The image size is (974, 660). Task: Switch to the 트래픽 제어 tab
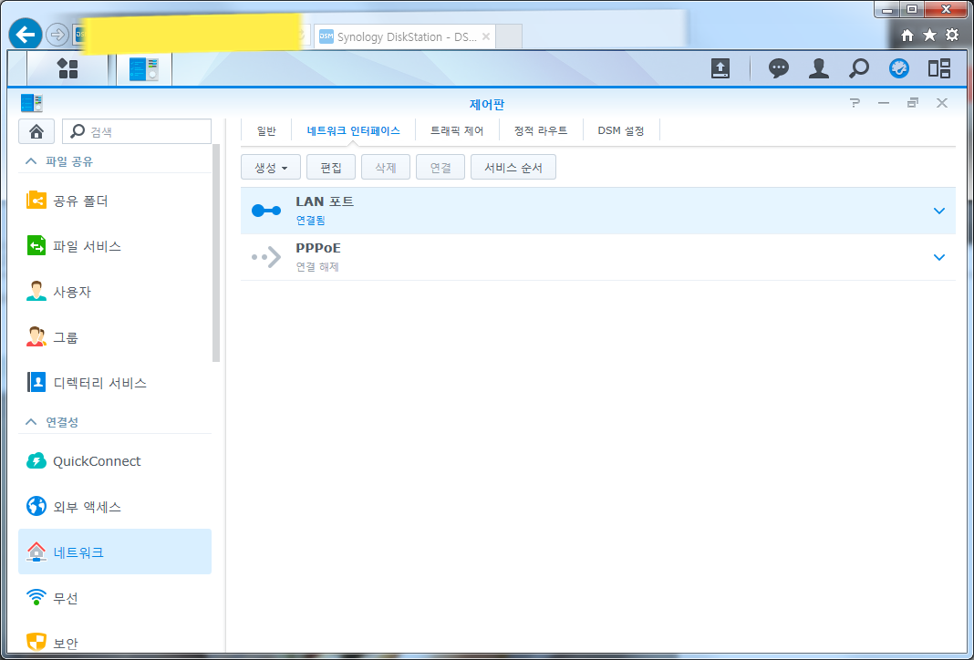[x=458, y=129]
